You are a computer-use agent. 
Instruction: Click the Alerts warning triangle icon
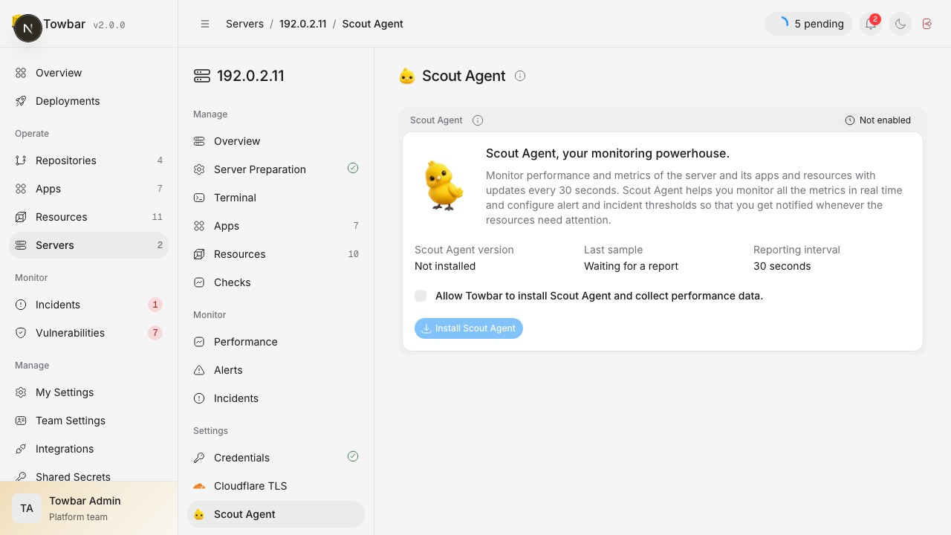pos(199,370)
